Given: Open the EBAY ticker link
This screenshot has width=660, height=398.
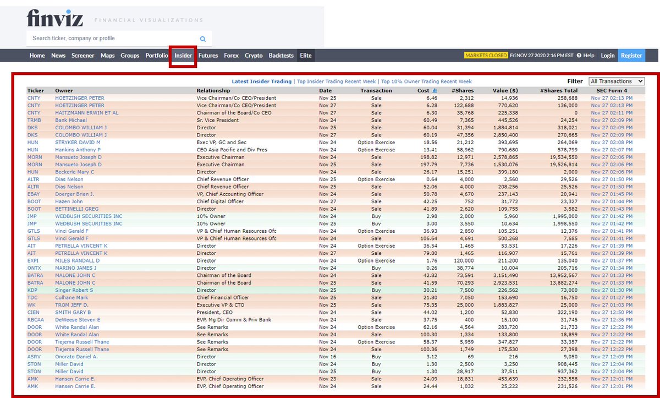Looking at the screenshot, I should (34, 194).
